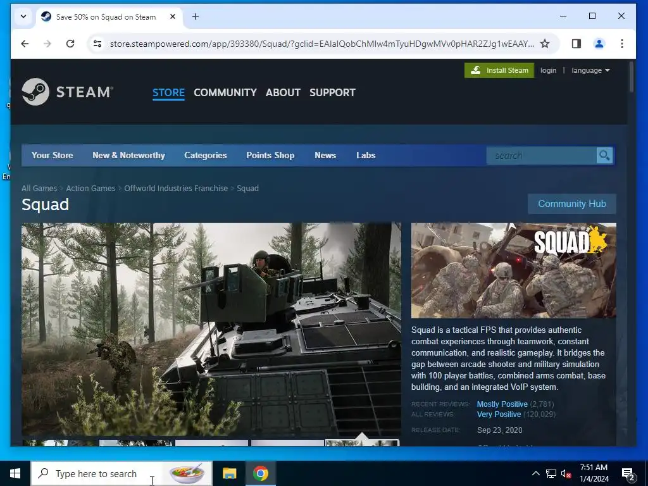
Task: Click the browser address bar URL
Action: click(321, 44)
